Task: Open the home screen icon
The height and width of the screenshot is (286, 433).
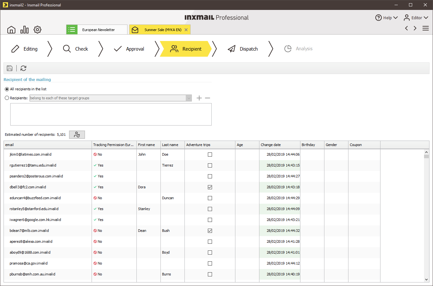Action: point(11,30)
